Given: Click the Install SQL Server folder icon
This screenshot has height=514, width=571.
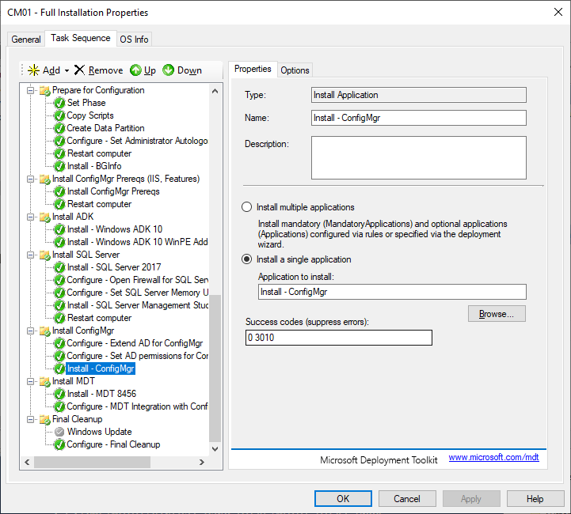Looking at the screenshot, I should tap(45, 255).
